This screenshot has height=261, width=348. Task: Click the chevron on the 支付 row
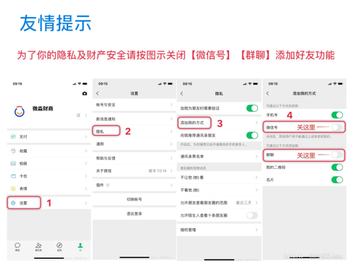[86, 137]
